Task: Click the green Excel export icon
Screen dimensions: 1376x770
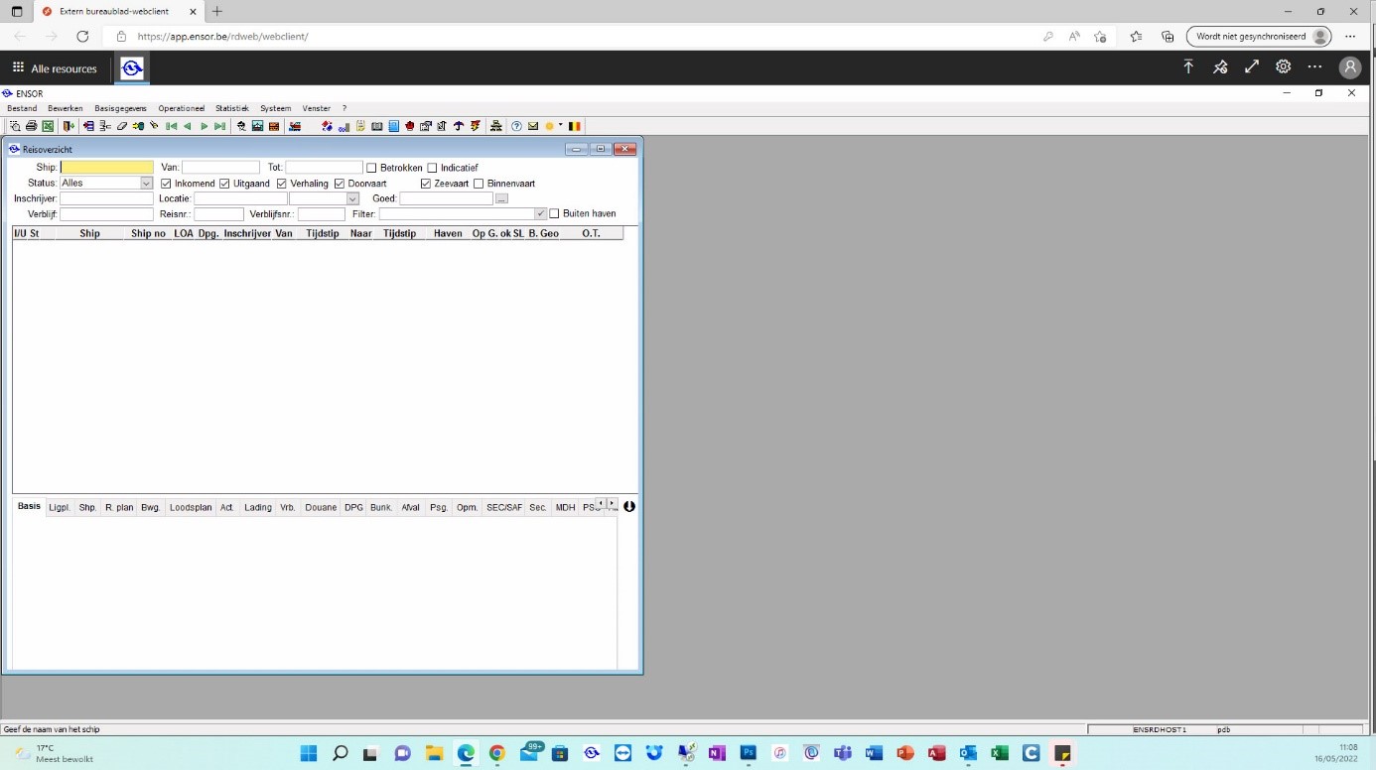Action: [47, 126]
